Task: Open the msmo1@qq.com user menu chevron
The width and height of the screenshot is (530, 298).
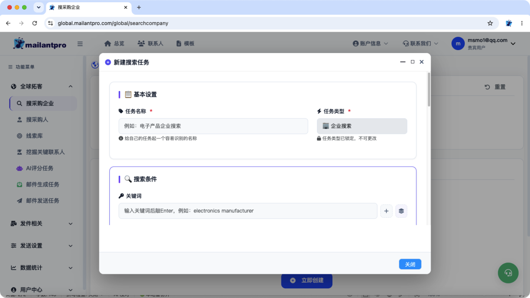Action: point(513,44)
